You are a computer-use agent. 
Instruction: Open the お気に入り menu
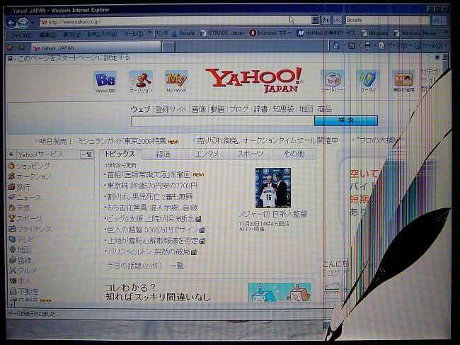[x=102, y=34]
